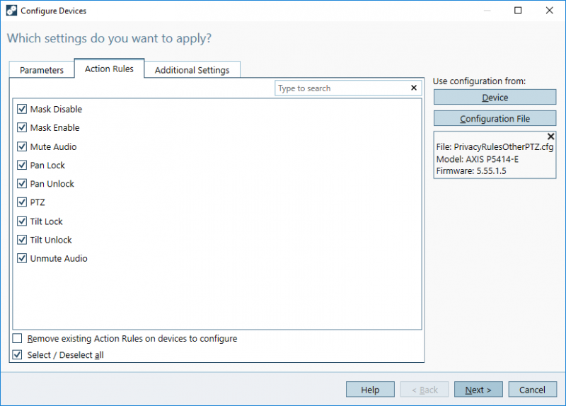Open the Additional Settings tab
The width and height of the screenshot is (566, 406).
click(x=192, y=69)
